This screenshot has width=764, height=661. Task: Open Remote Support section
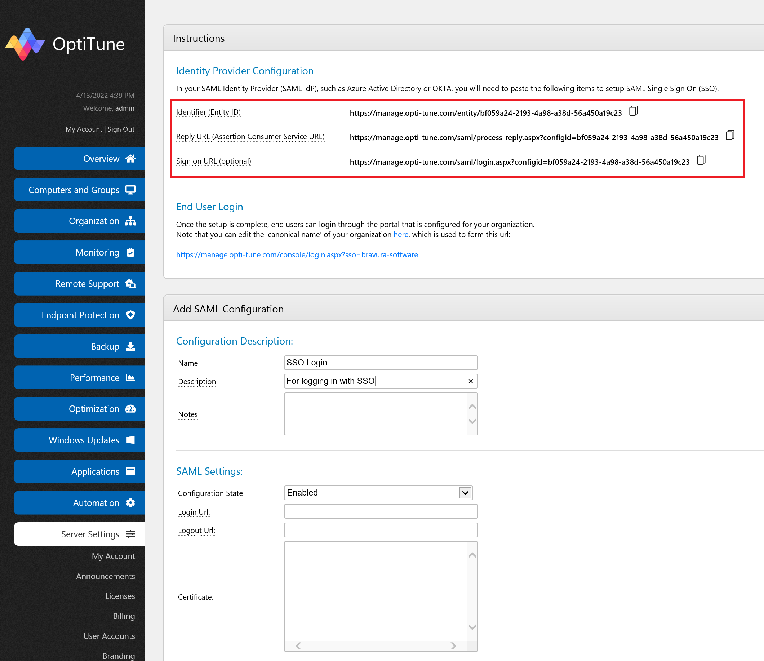79,284
